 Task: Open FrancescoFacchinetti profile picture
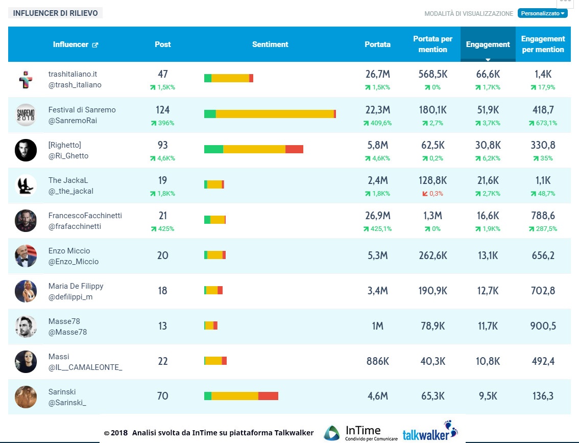coord(26,221)
